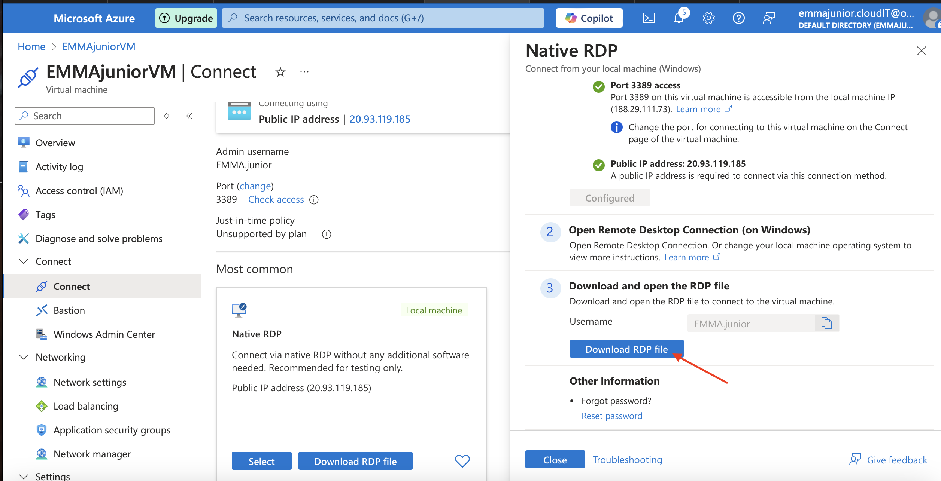Click Download RDP file on Native RDP card
This screenshot has width=941, height=481.
point(355,461)
